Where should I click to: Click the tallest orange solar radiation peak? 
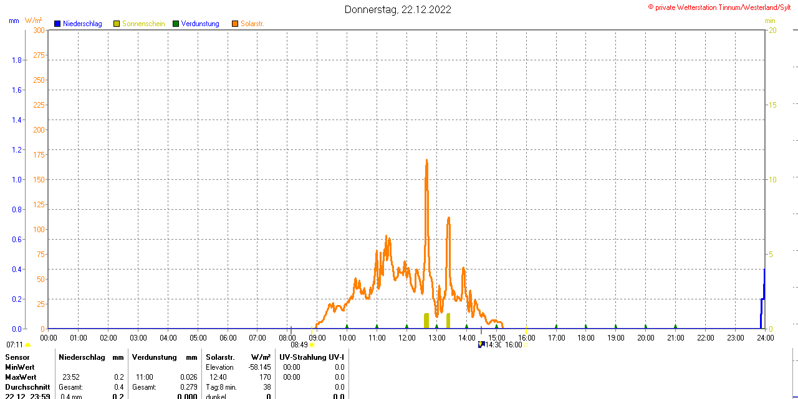coord(426,163)
